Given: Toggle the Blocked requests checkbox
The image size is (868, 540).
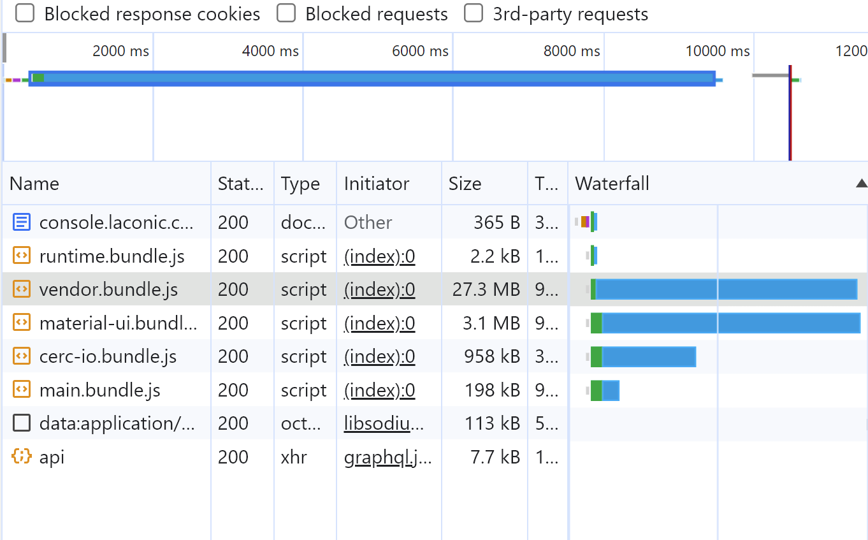Looking at the screenshot, I should (x=286, y=13).
